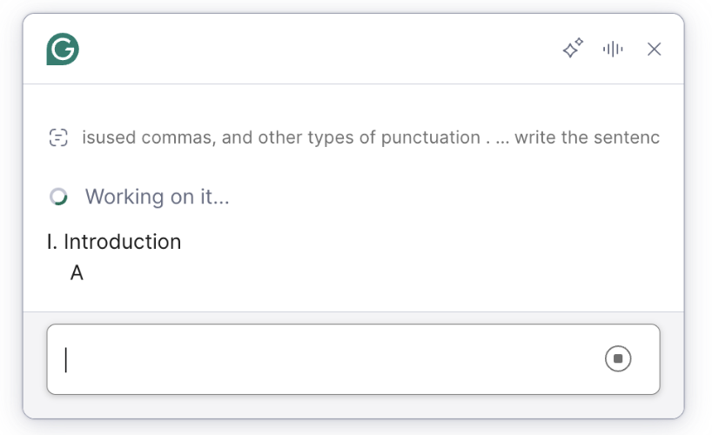Select the "I. Introduction" outline line
712x435 pixels.
114,242
